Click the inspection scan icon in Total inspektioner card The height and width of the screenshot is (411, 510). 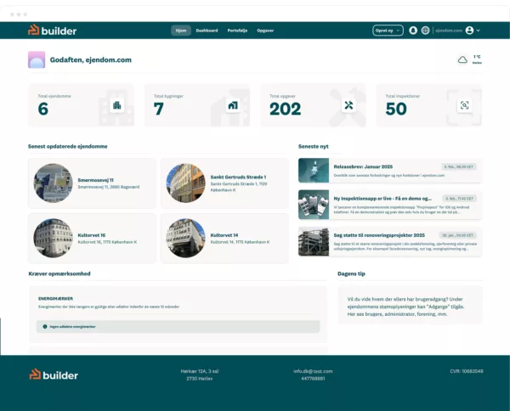pos(464,105)
